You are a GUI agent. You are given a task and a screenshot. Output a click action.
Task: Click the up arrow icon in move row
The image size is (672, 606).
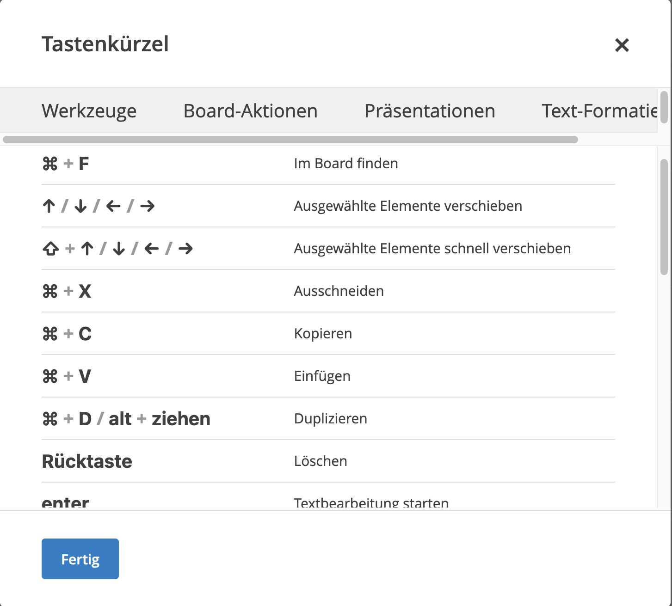49,206
